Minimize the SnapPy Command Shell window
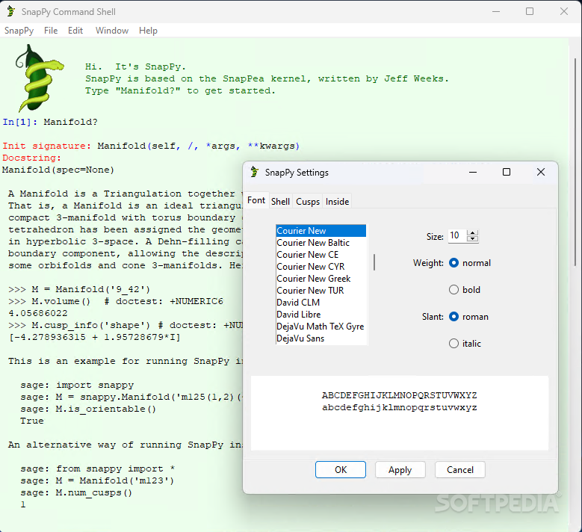This screenshot has width=582, height=532. click(x=496, y=11)
